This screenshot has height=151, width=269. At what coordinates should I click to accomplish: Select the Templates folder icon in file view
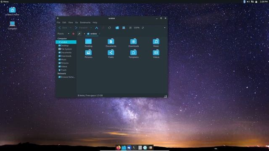coord(134,52)
